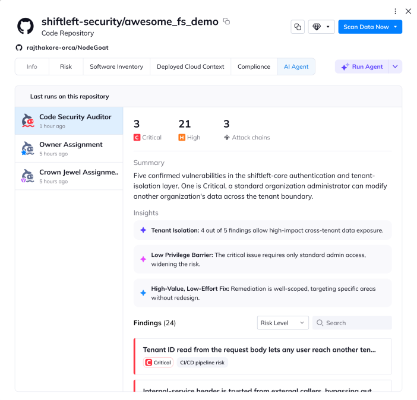Screen dimensions: 417x400
Task: Open the Risk Level sort dropdown
Action: click(283, 323)
